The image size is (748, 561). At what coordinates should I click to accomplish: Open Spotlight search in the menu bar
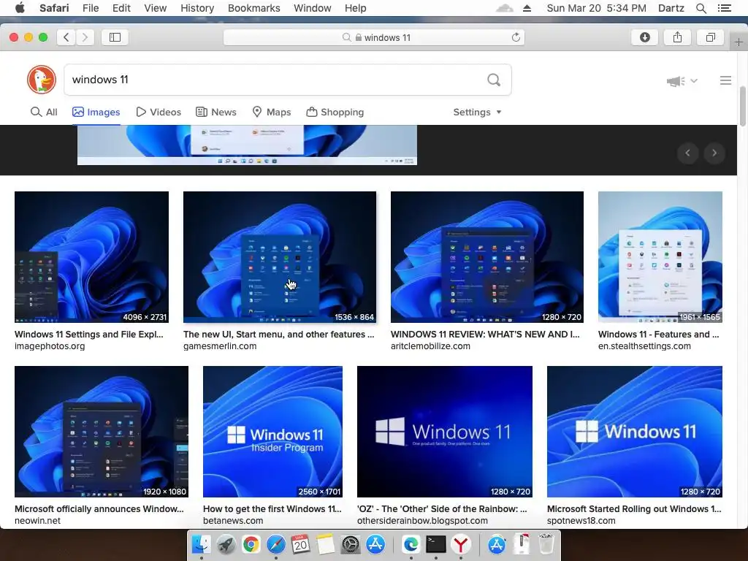pos(701,8)
